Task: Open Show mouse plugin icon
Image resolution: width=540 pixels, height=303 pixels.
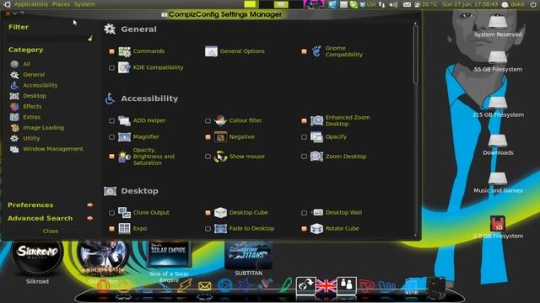Action: click(x=220, y=157)
